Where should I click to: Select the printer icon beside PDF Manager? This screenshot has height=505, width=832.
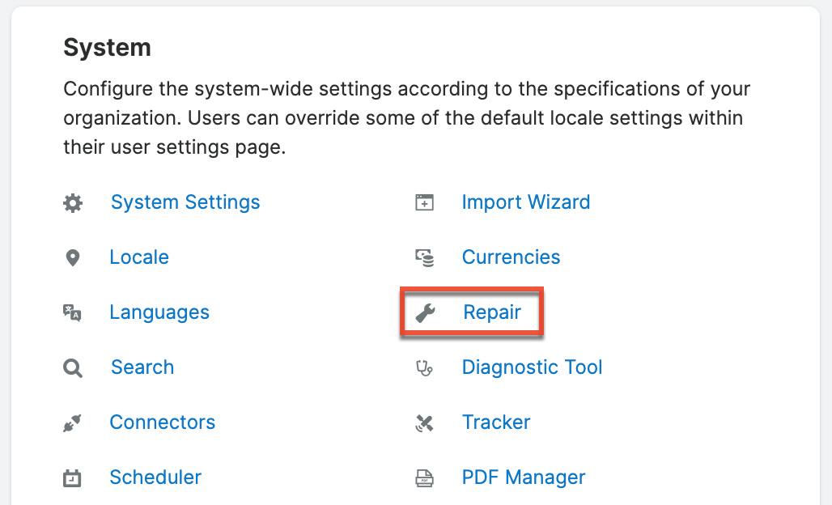pyautogui.click(x=423, y=477)
